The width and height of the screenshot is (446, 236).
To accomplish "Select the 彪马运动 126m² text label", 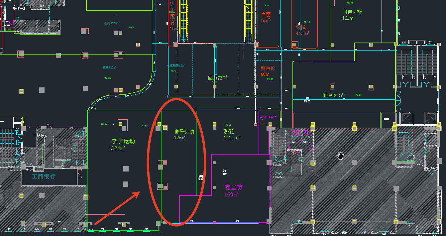I will click(x=184, y=134).
